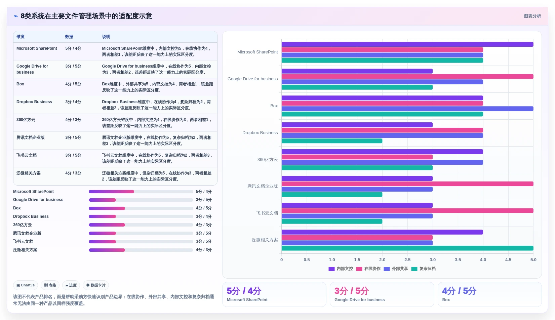This screenshot has height=320, width=555.
Task: Click Dropbox Business 3分 / 4分 table score
Action: coord(73,102)
